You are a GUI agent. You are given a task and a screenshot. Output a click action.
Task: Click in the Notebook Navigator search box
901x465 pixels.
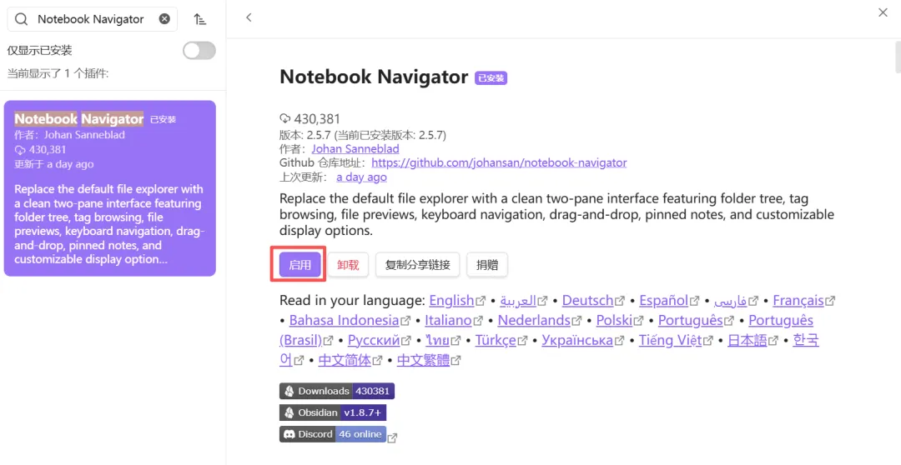point(91,19)
